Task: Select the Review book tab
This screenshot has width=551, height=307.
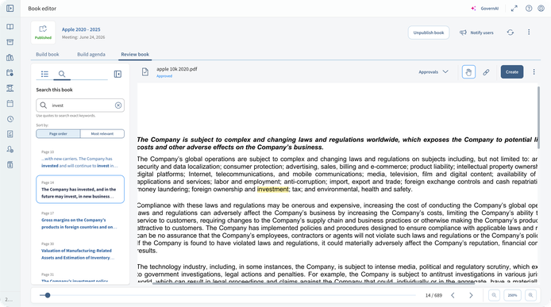Action: click(135, 55)
